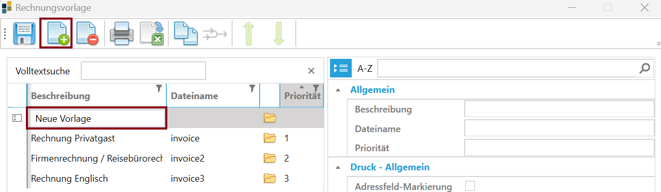The width and height of the screenshot is (661, 192).
Task: Print using the printer icon
Action: pyautogui.click(x=122, y=34)
